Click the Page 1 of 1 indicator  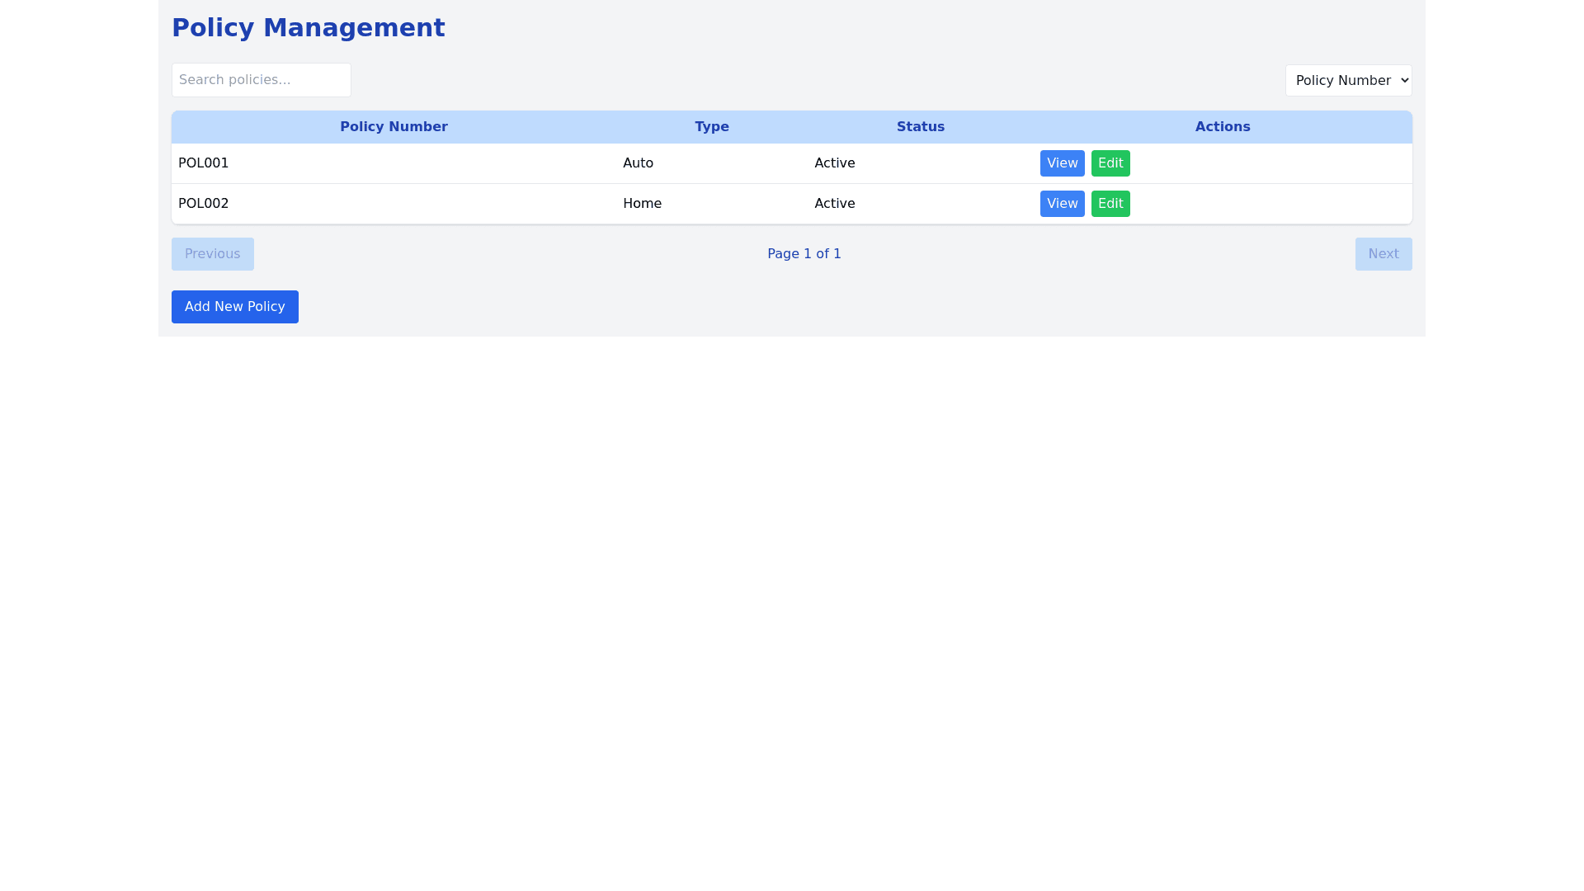tap(804, 254)
